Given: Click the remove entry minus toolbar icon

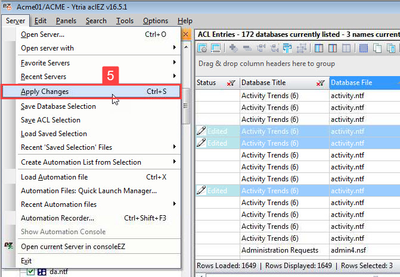Looking at the screenshot, I should click(x=246, y=48).
